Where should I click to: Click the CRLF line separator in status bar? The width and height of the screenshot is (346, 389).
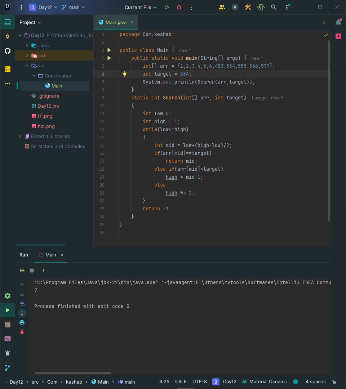click(x=181, y=382)
